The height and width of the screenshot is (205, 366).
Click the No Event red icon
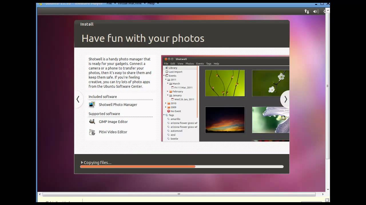tap(169, 111)
